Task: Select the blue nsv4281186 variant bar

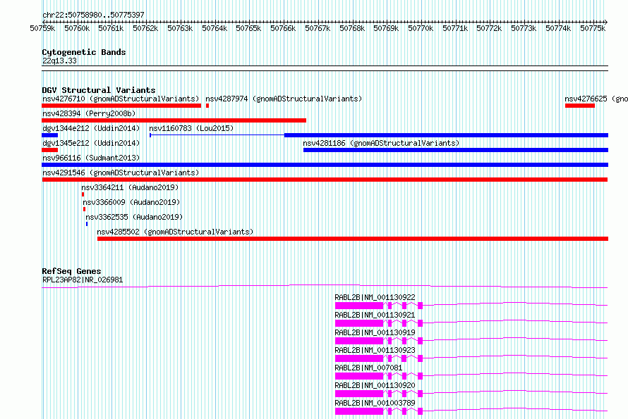Action: click(456, 150)
